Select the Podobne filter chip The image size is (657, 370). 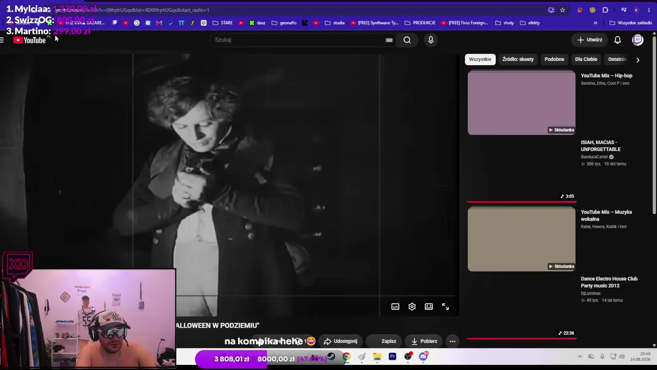click(554, 59)
